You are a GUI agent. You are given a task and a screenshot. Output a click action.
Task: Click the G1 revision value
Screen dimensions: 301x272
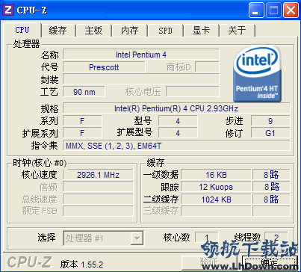coord(270,133)
